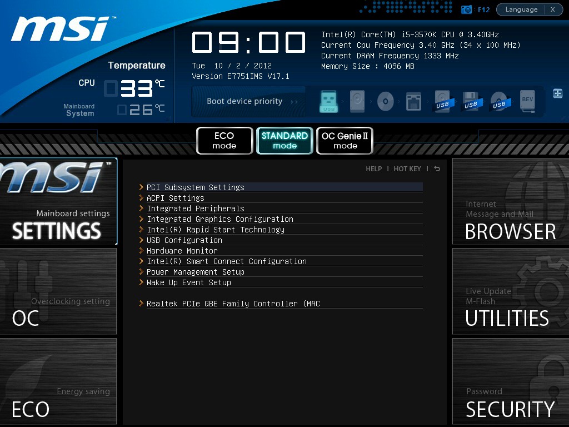The image size is (569, 427).
Task: Click the hard disk boot device icon
Action: [357, 102]
